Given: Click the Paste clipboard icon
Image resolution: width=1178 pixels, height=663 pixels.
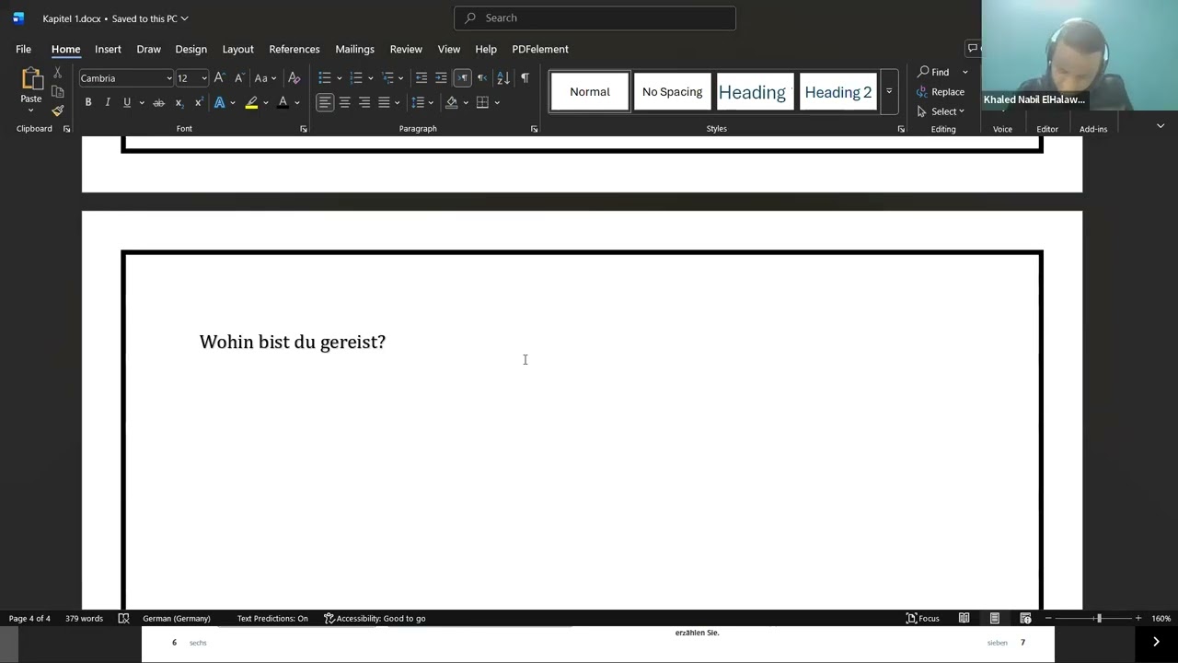Looking at the screenshot, I should pyautogui.click(x=31, y=79).
